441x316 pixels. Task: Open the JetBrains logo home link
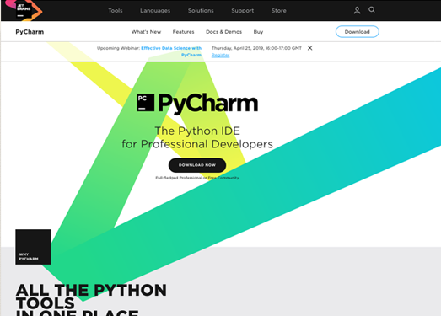pos(24,10)
